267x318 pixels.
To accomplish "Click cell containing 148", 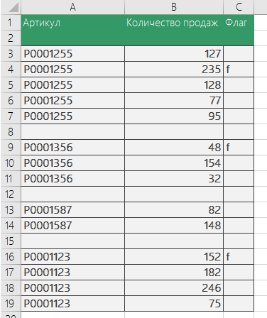I will [x=174, y=225].
